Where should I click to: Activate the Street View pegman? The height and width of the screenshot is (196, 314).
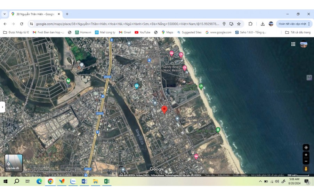(x=306, y=169)
